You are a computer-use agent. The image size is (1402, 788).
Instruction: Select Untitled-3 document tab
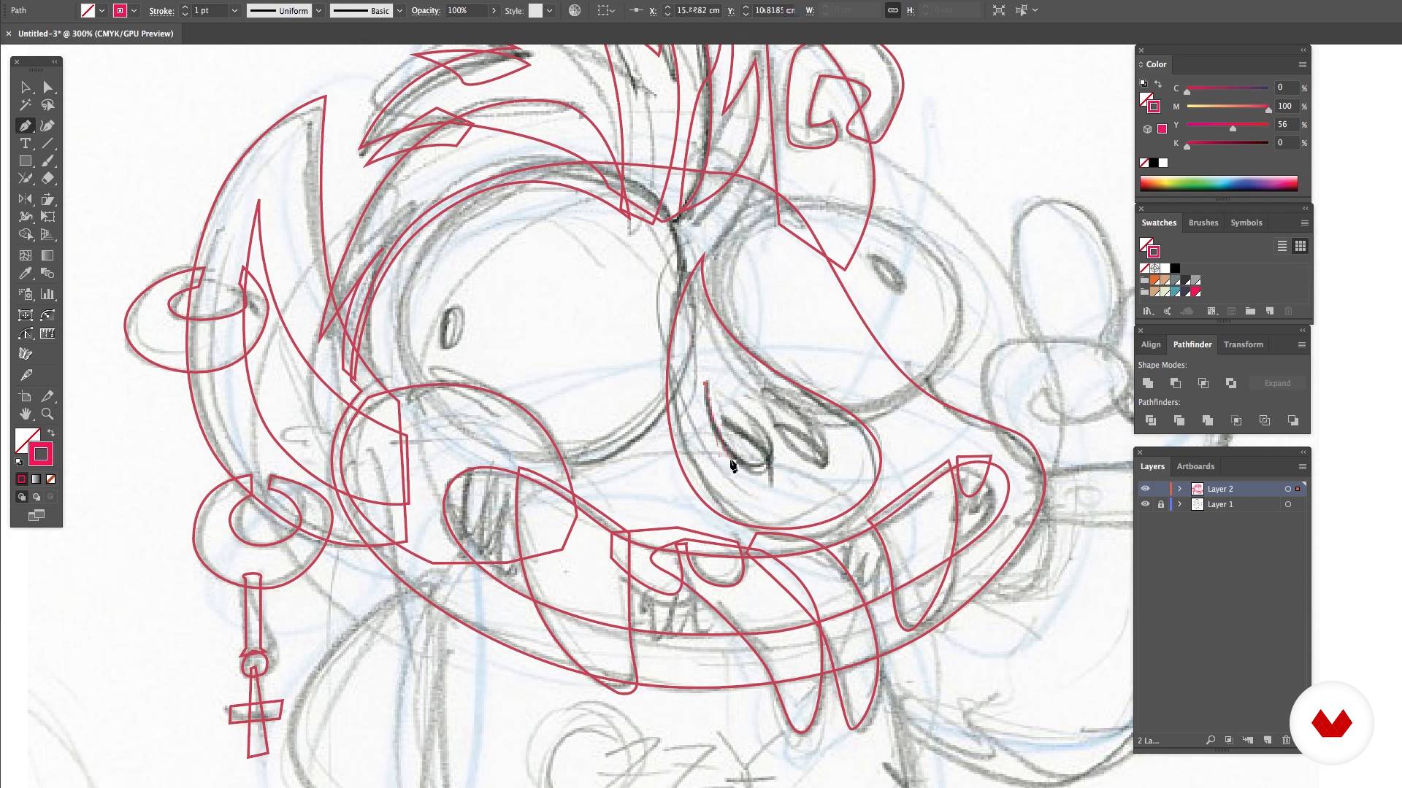95,34
